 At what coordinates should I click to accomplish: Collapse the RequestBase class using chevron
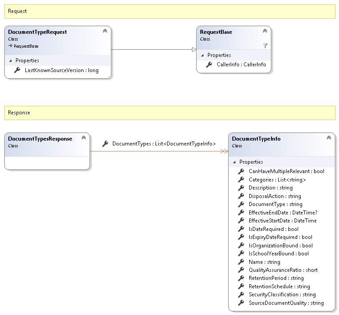[x=265, y=31]
